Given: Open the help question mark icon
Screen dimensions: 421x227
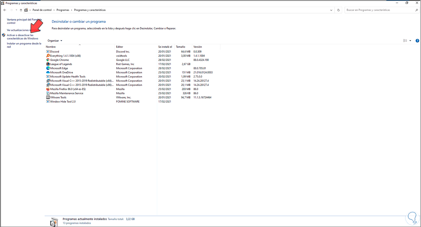Looking at the screenshot, I should tap(417, 41).
